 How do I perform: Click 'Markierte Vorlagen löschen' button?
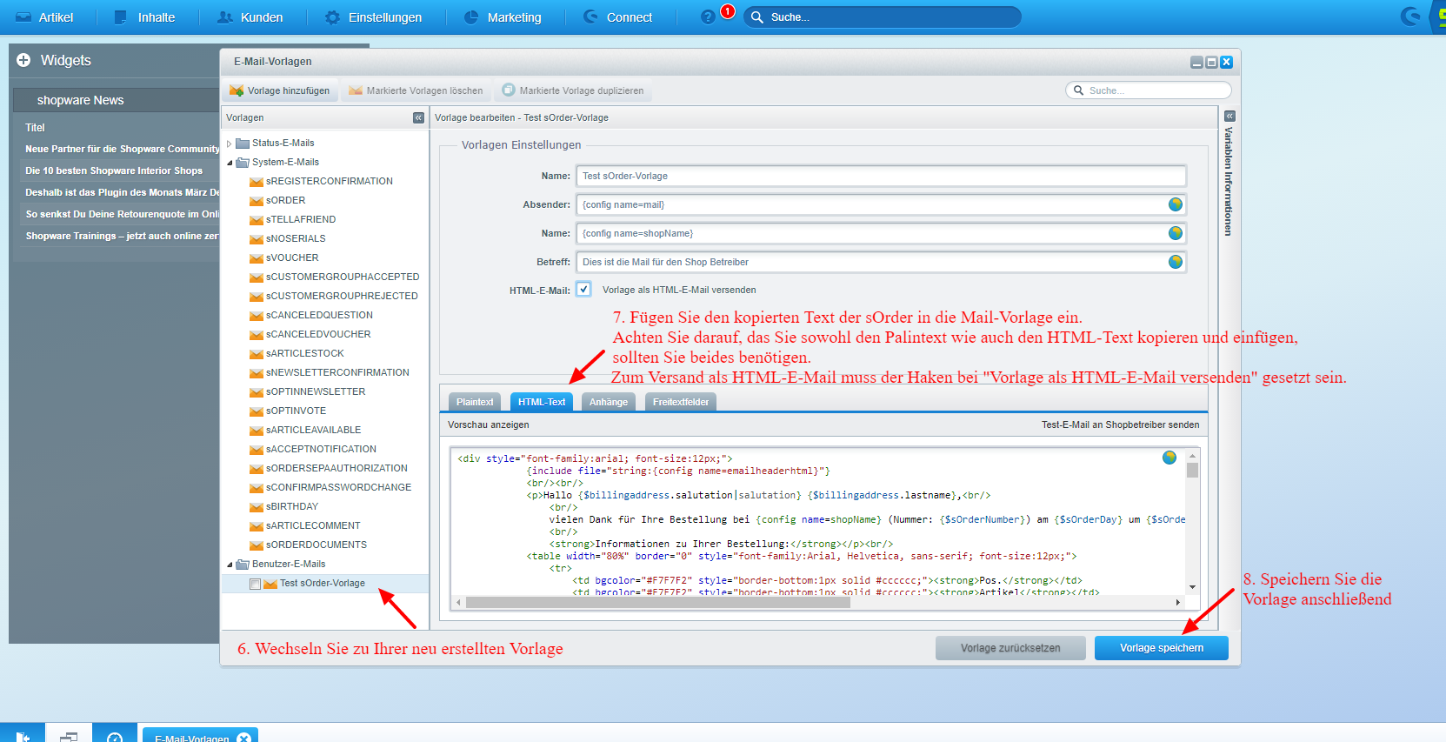coord(416,90)
